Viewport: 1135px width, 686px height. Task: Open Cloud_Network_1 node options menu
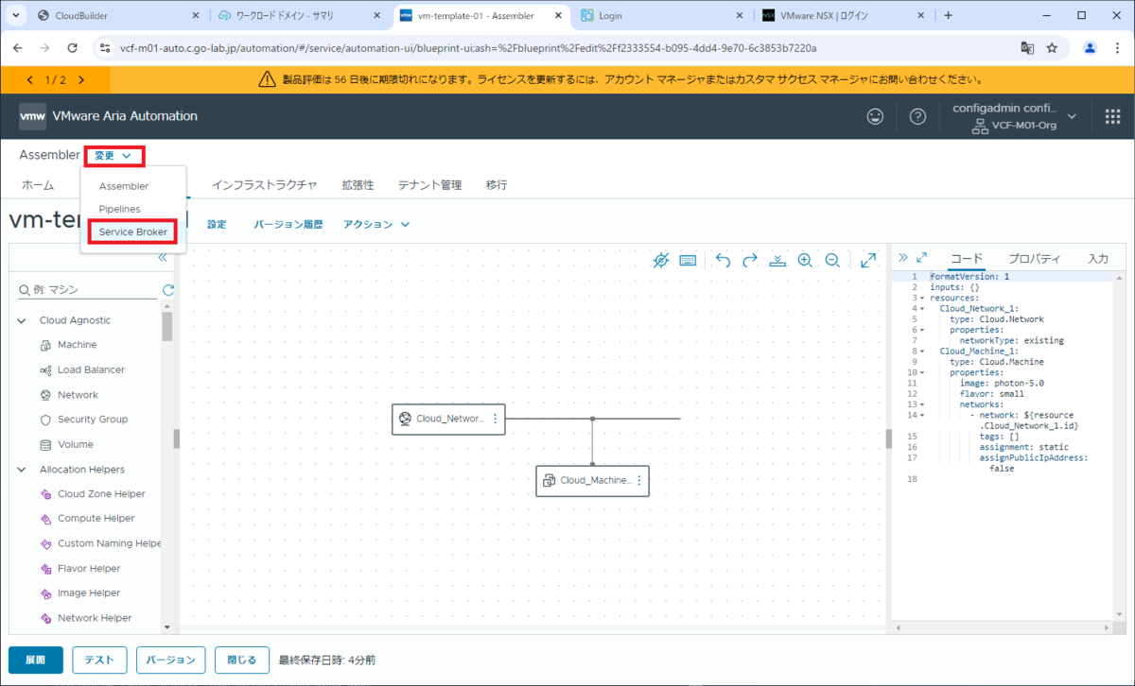point(495,419)
